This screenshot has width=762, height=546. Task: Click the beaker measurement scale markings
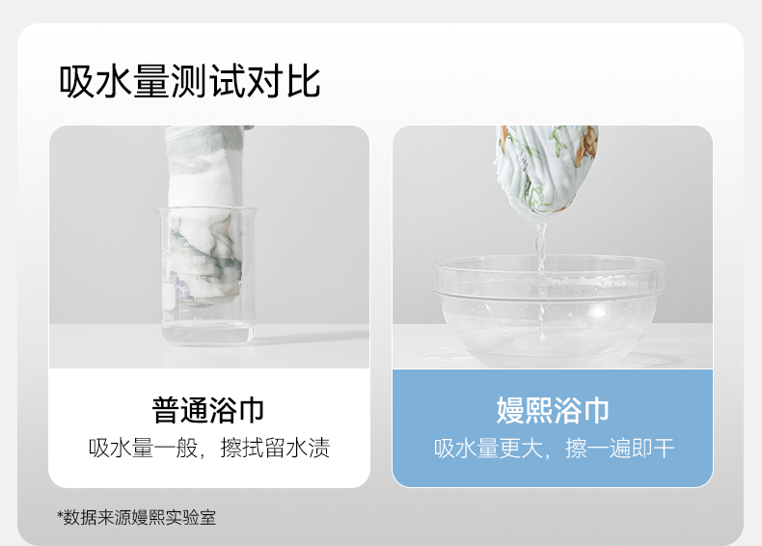click(x=192, y=280)
